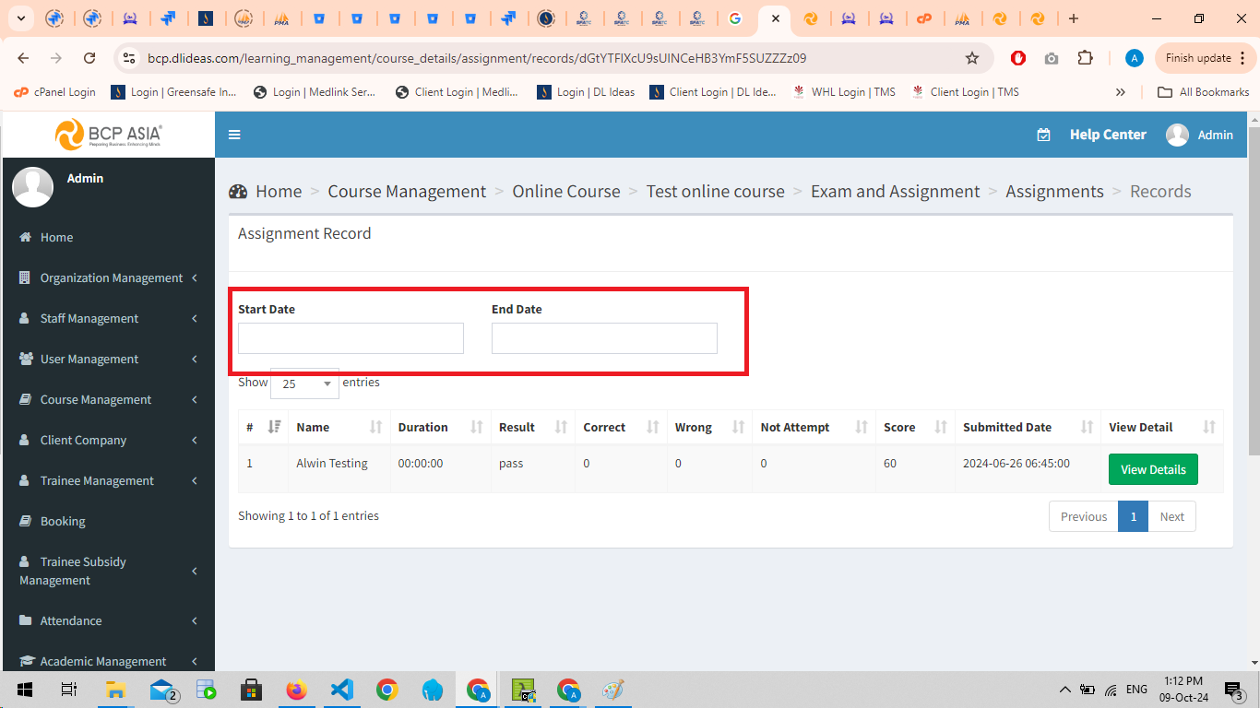
Task: Sort by the Score column arrows
Action: click(940, 427)
